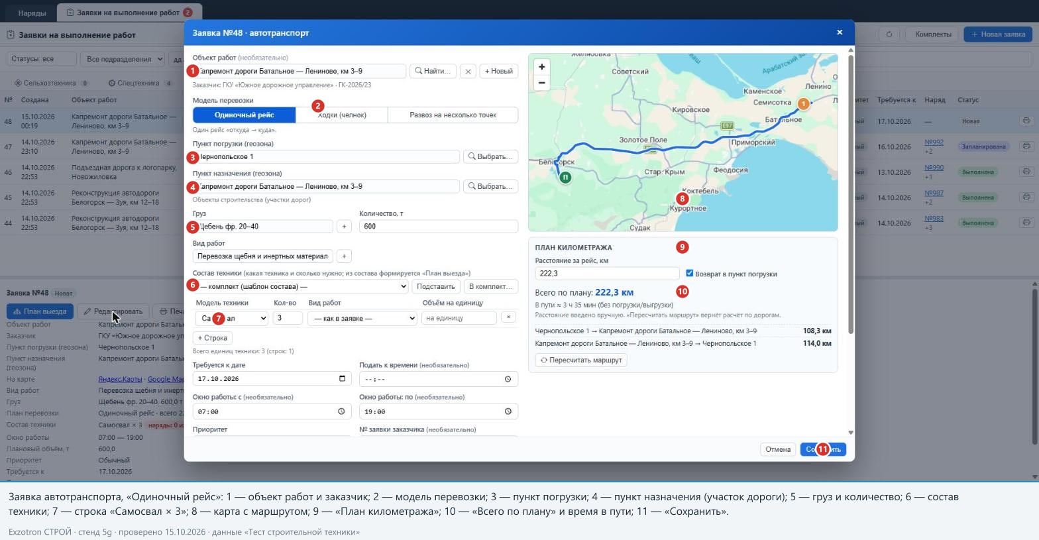Screen dimensions: 1039x540
Task: Select Заявки на выполнение работ tab
Action: coord(129,13)
